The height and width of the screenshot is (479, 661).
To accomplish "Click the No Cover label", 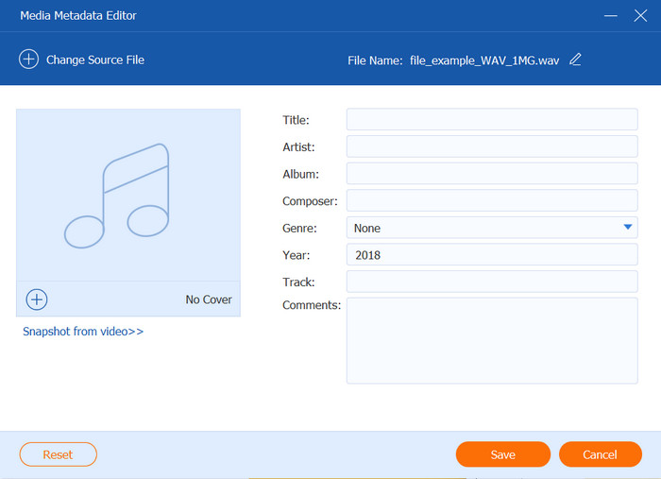I will click(209, 299).
